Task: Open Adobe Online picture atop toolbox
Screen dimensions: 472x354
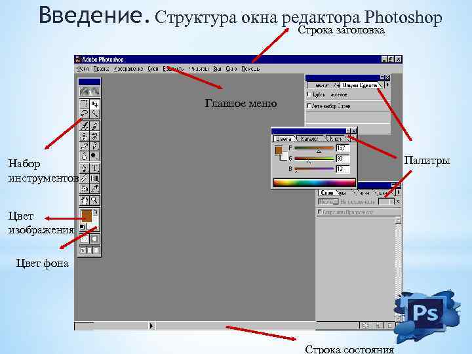Action: pyautogui.click(x=89, y=91)
